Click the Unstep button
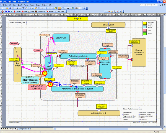The width and height of the screenshot is (166, 133). (x=17, y=12)
